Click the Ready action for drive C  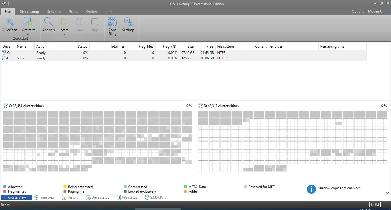[41, 53]
